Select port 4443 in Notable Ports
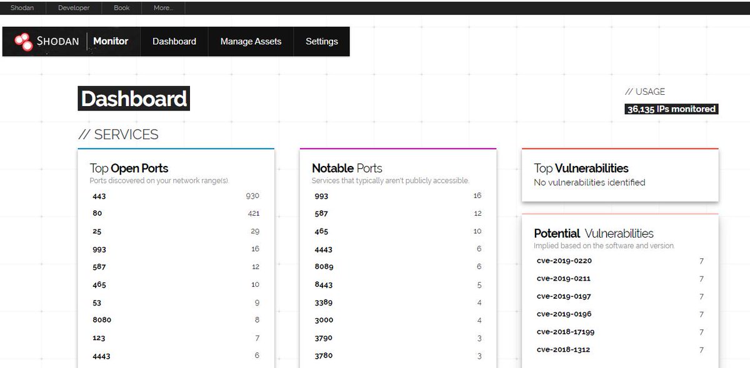Screen dimensions: 750x368 pyautogui.click(x=324, y=249)
